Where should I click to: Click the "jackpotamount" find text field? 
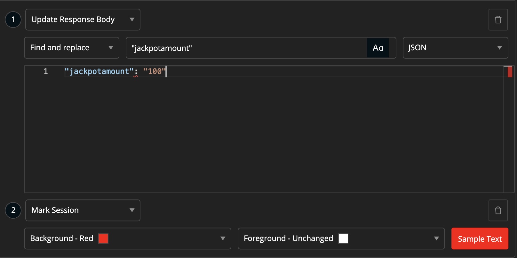click(x=246, y=48)
